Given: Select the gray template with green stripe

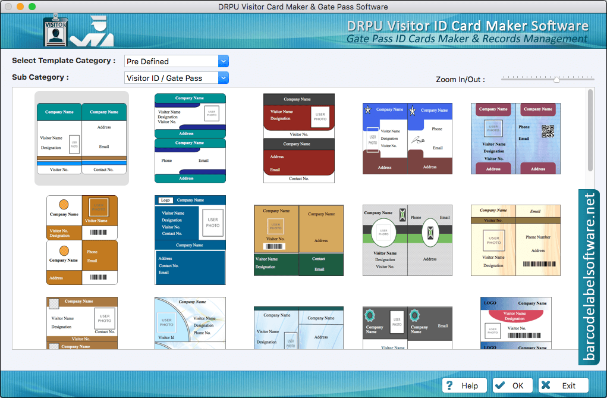Looking at the screenshot, I should 407,240.
